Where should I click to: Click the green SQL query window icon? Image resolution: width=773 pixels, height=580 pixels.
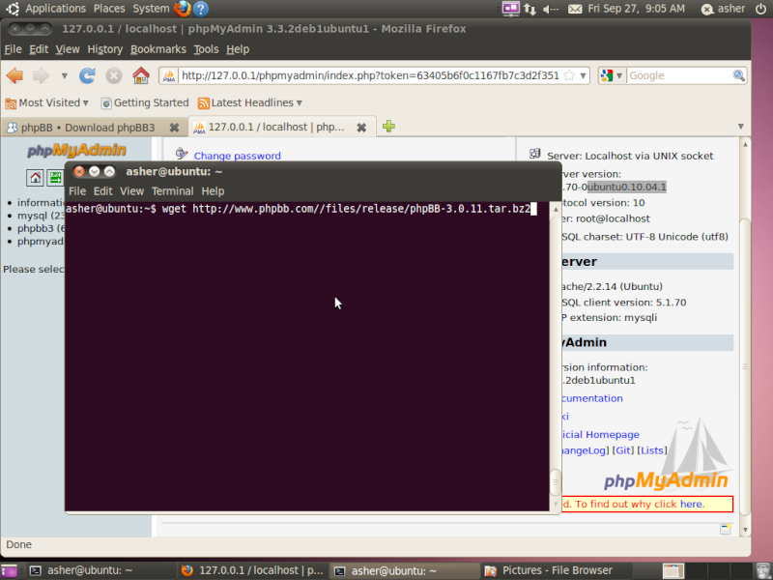55,178
